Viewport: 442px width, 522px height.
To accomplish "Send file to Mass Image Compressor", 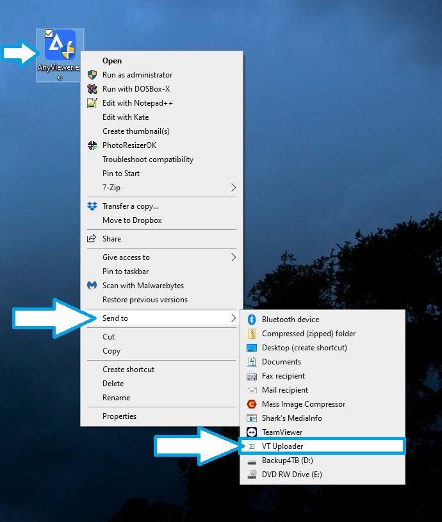I will 322,404.
